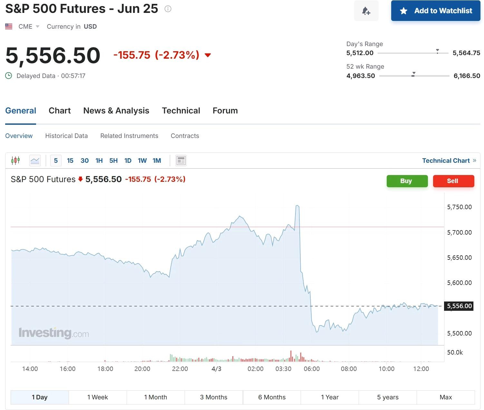Click the US flag icon
The image size is (484, 410).
tap(9, 26)
